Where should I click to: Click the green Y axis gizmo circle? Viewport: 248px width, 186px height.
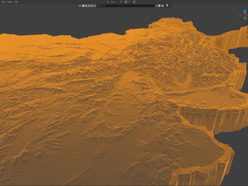[x=245, y=18]
